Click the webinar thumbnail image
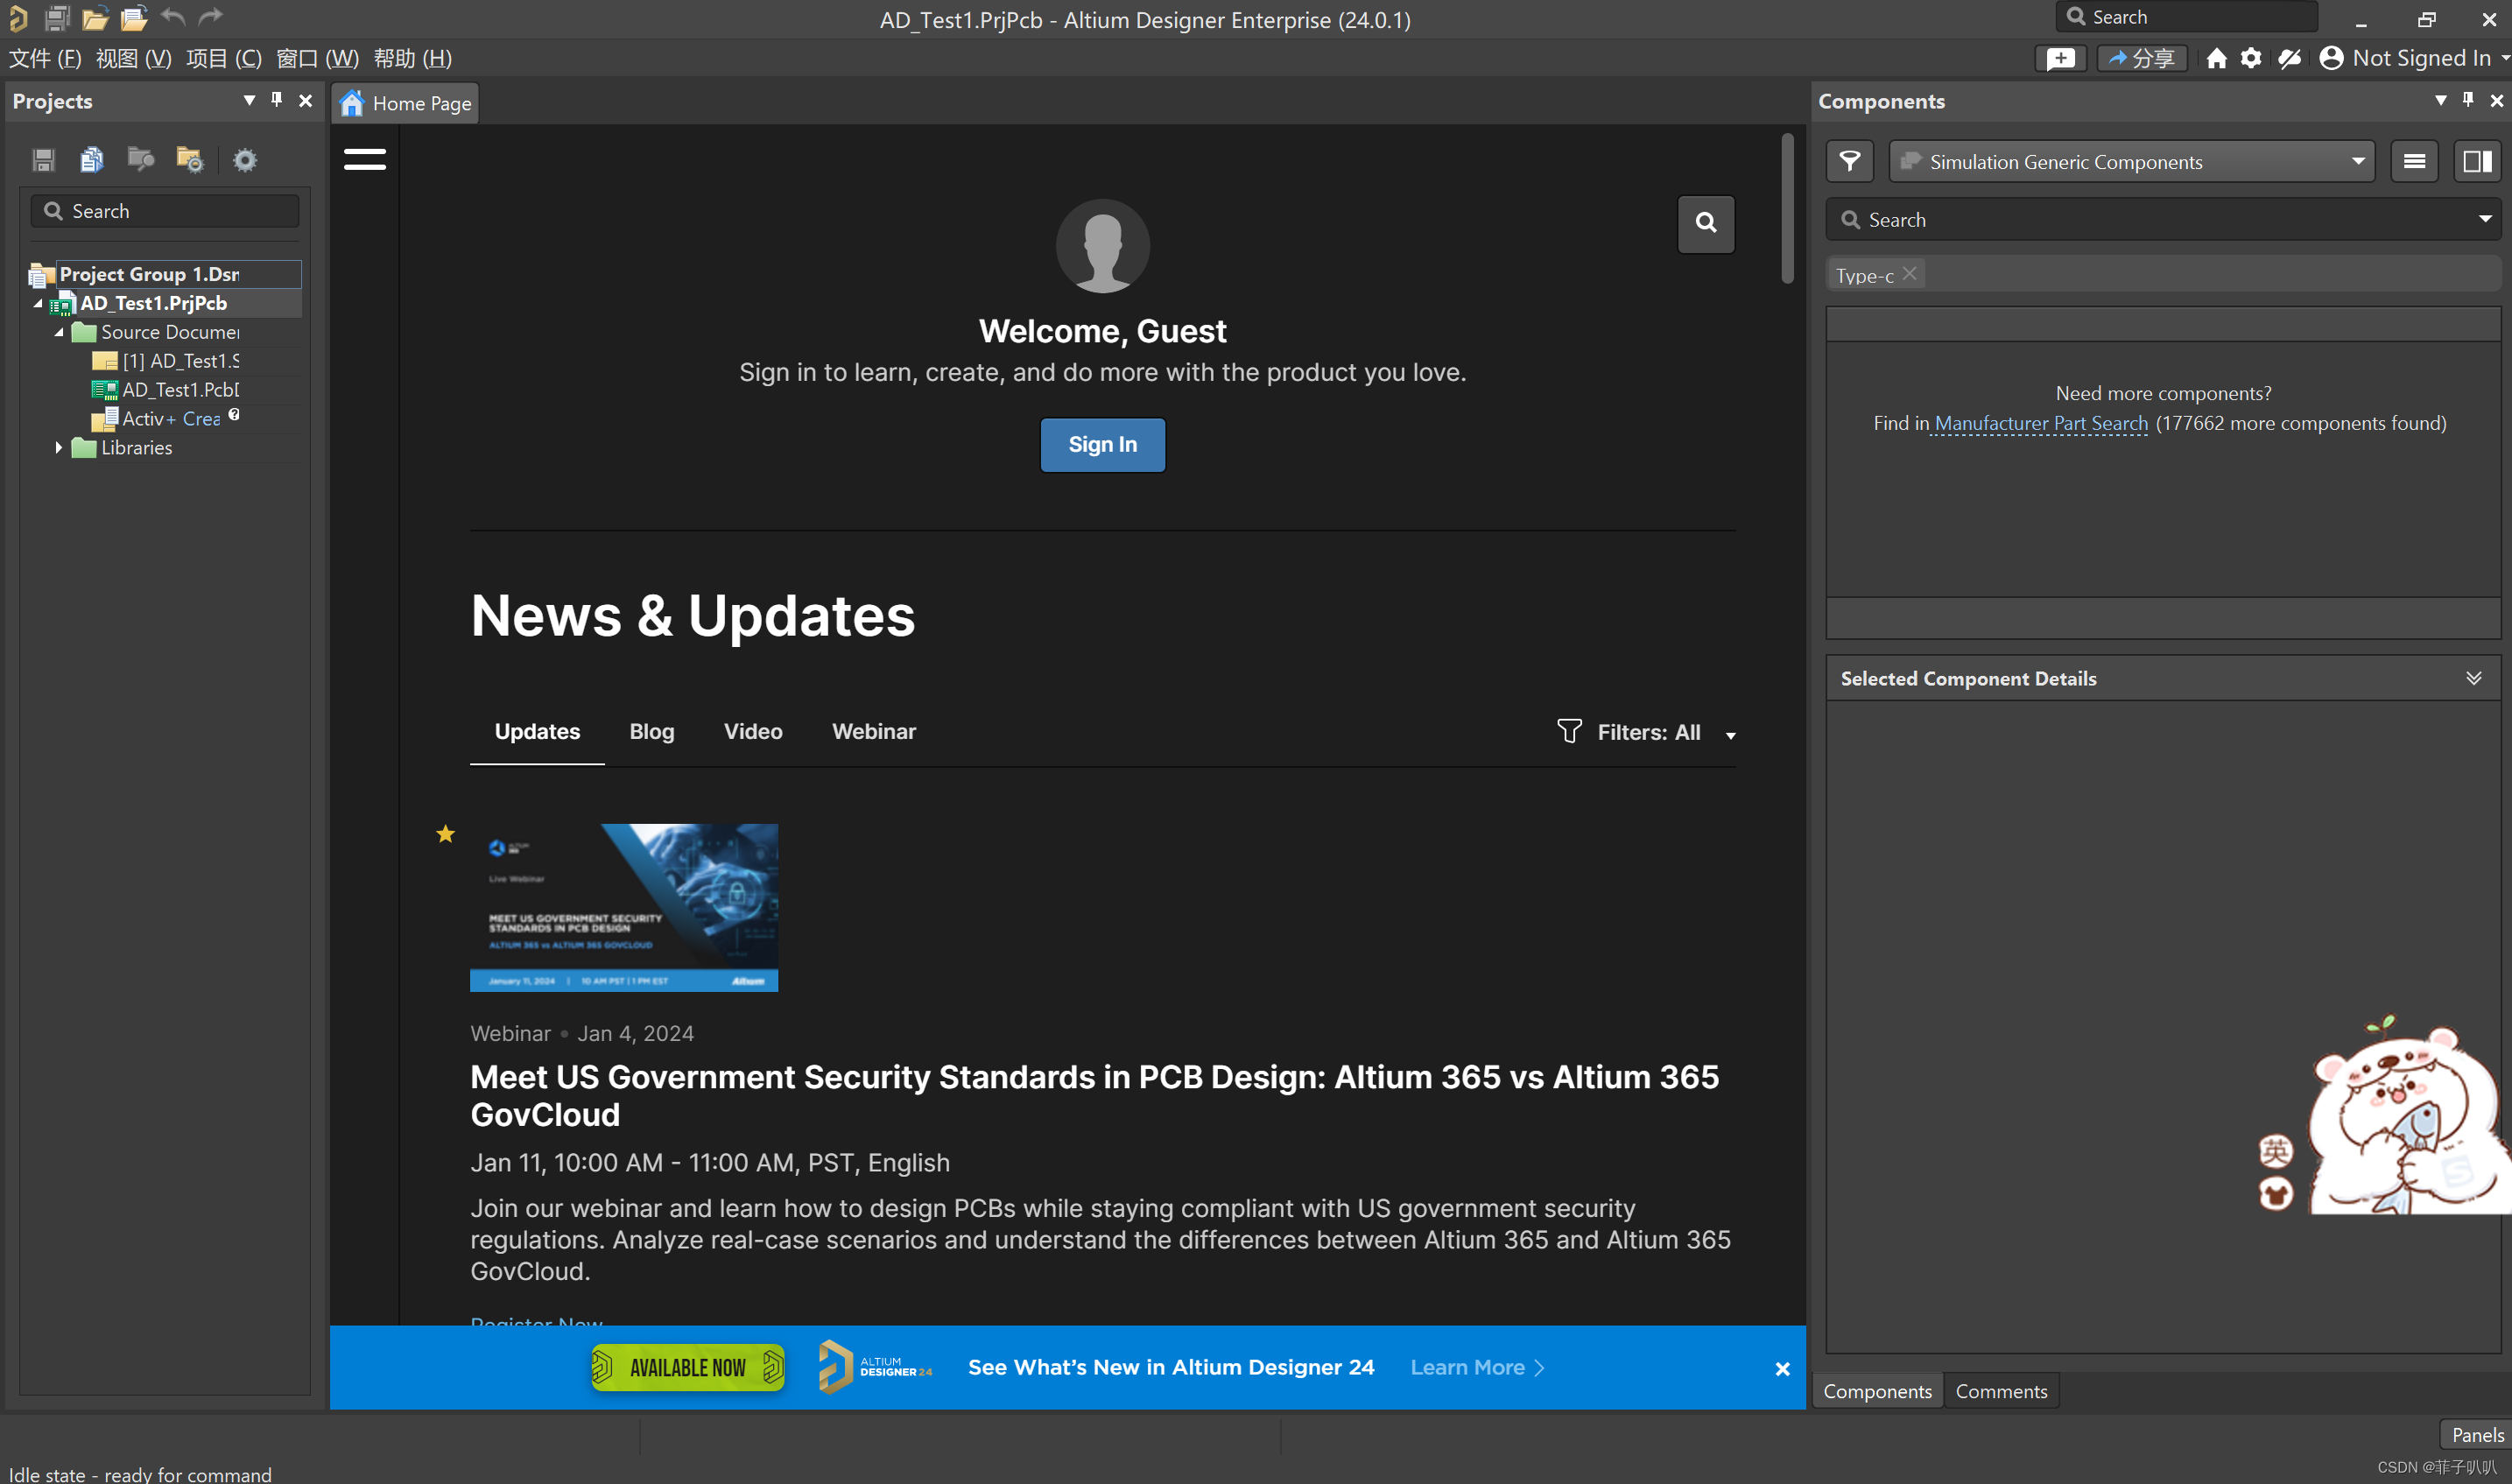The image size is (2512, 1484). 624,907
